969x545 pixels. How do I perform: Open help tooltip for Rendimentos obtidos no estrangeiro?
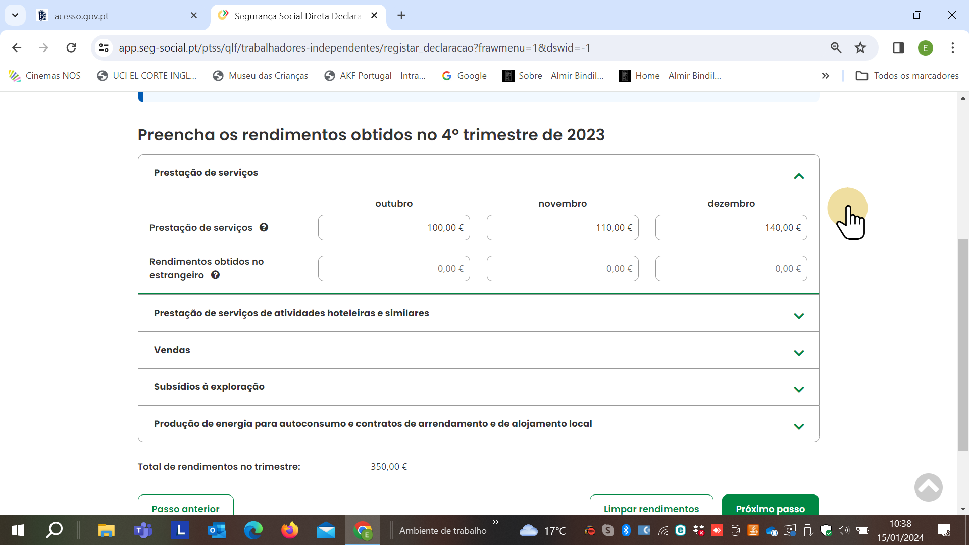[216, 275]
